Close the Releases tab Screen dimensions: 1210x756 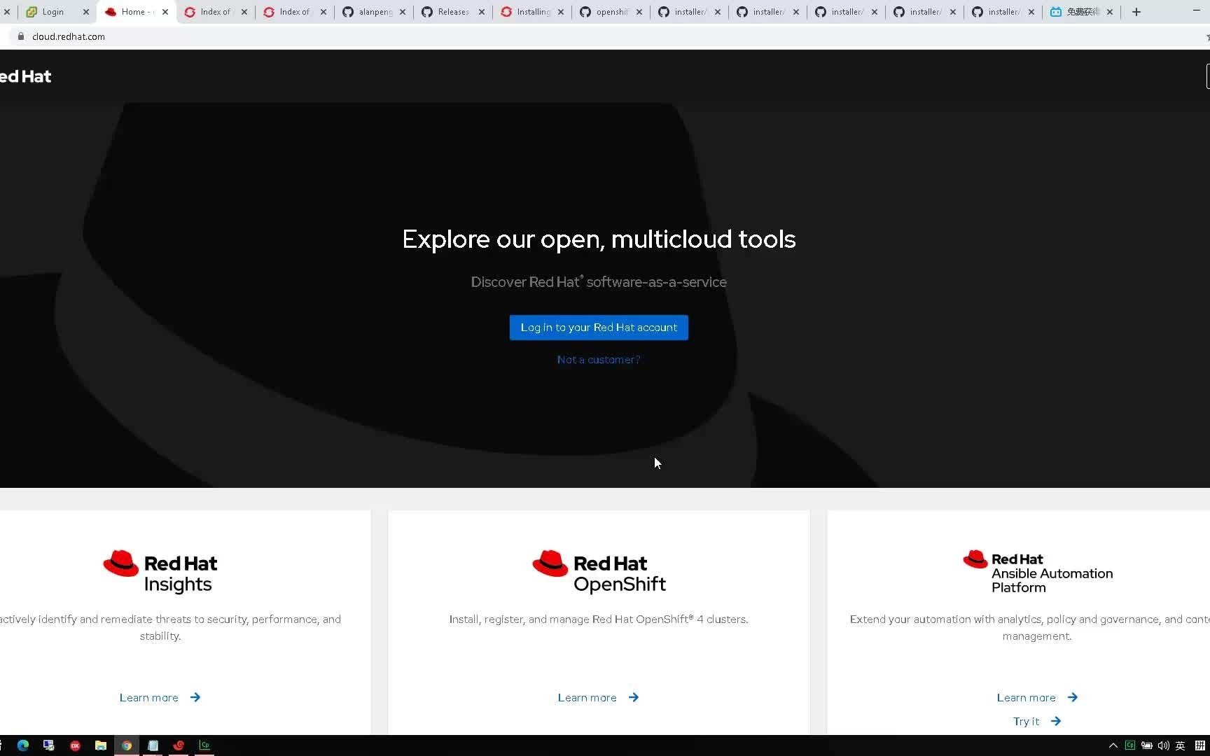click(482, 12)
